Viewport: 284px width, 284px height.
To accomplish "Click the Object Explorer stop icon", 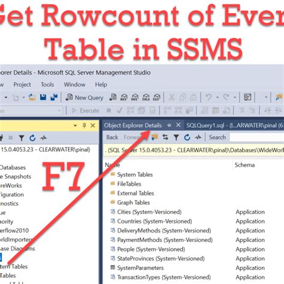I will pos(11,138).
